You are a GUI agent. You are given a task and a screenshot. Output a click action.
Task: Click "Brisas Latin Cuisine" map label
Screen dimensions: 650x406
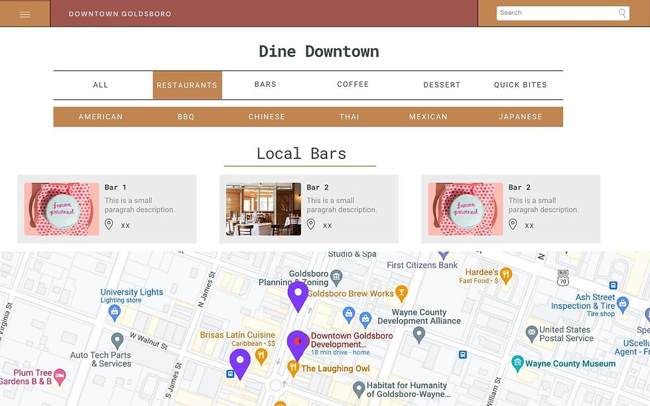pyautogui.click(x=237, y=335)
